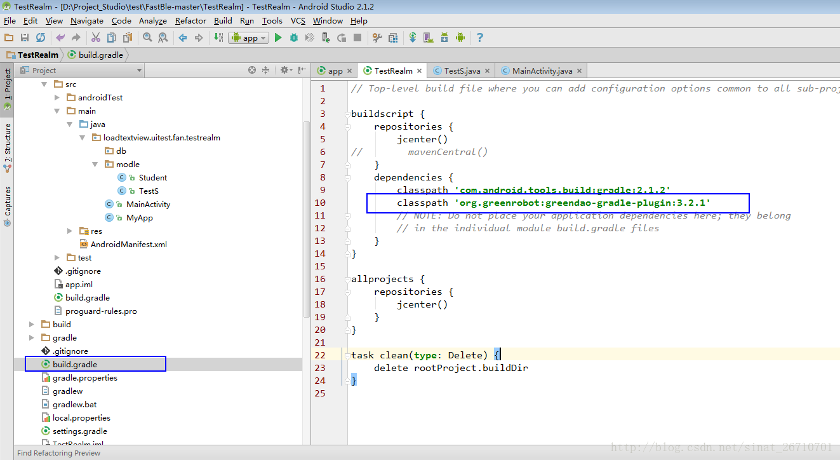Navigate Back with the left arrow icon
Screen dimensions: 840x460
(183, 37)
